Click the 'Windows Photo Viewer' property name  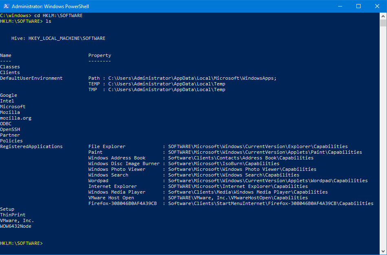point(117,169)
